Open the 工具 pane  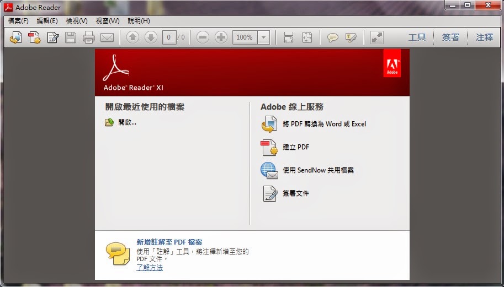[417, 37]
